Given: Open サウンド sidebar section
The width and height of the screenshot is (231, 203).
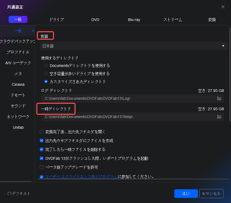Looking at the screenshot, I should (x=18, y=106).
